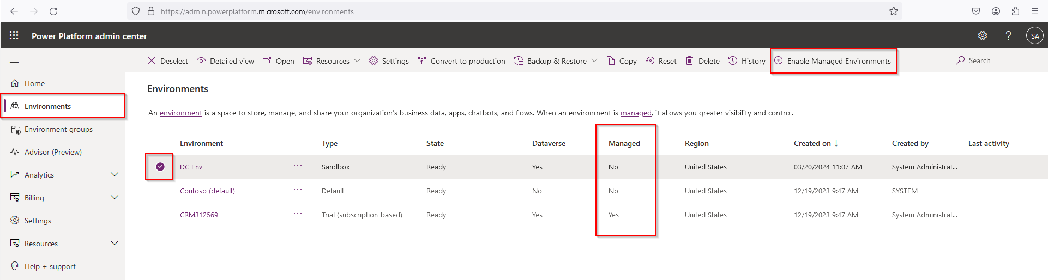1048x280 pixels.
Task: Click the Delete trash icon
Action: point(702,61)
